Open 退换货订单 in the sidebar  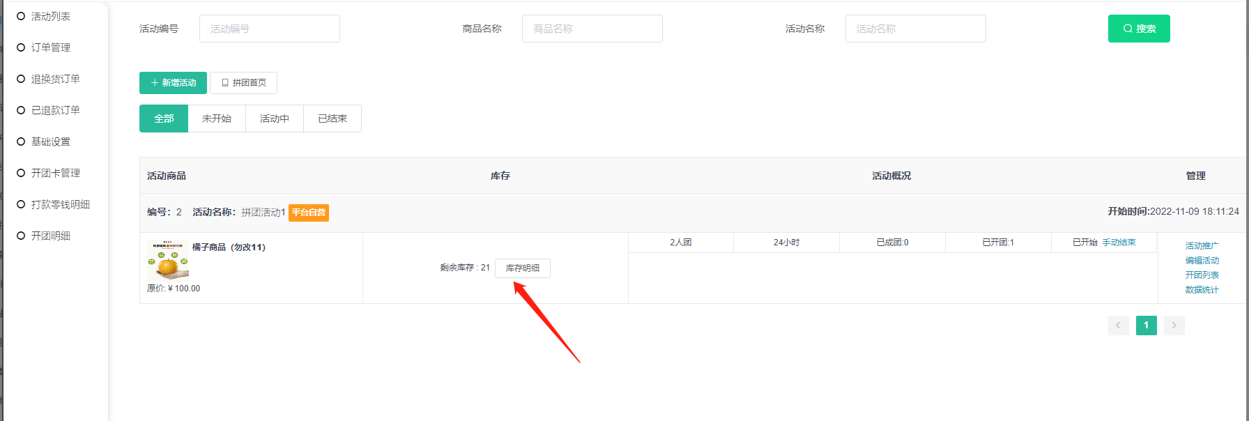point(55,79)
